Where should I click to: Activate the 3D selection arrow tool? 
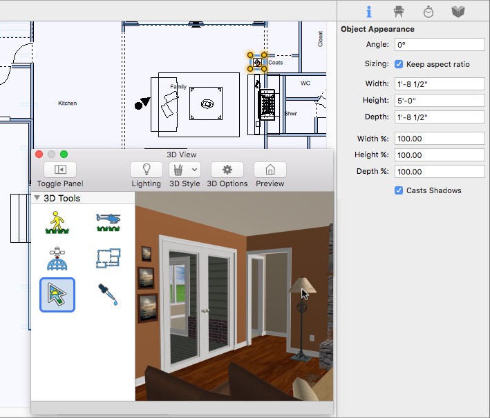tap(58, 295)
